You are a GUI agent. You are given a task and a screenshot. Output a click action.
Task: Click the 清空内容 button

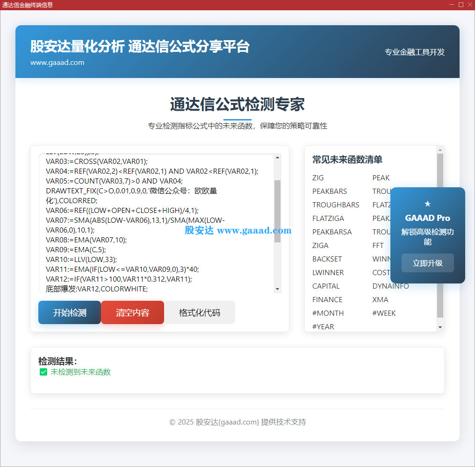(x=132, y=312)
